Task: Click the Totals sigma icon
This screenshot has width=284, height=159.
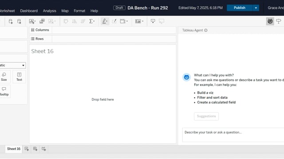Action: click(91, 21)
